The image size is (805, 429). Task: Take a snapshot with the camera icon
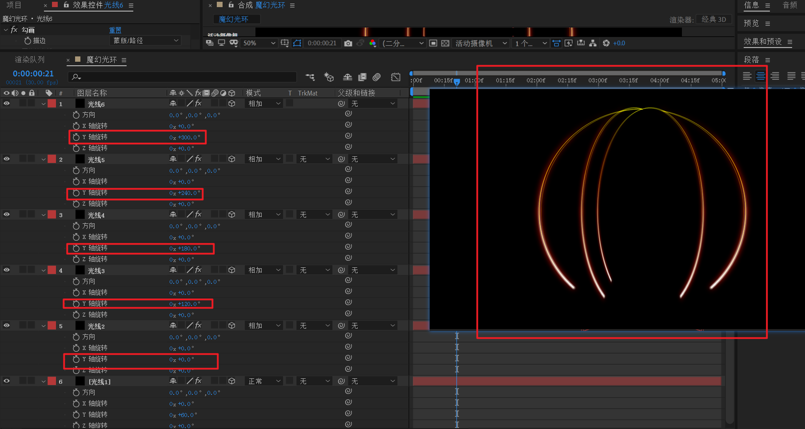pos(348,43)
